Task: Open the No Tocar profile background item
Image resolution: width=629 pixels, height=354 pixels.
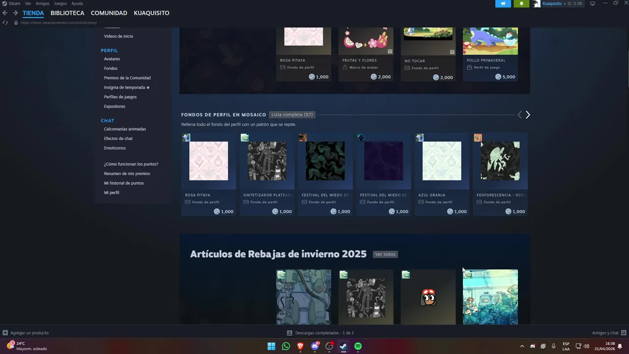Action: click(x=428, y=54)
